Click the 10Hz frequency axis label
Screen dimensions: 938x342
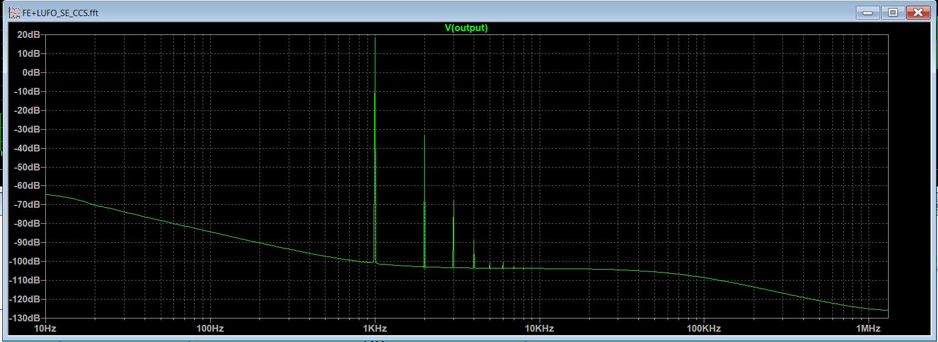45,329
